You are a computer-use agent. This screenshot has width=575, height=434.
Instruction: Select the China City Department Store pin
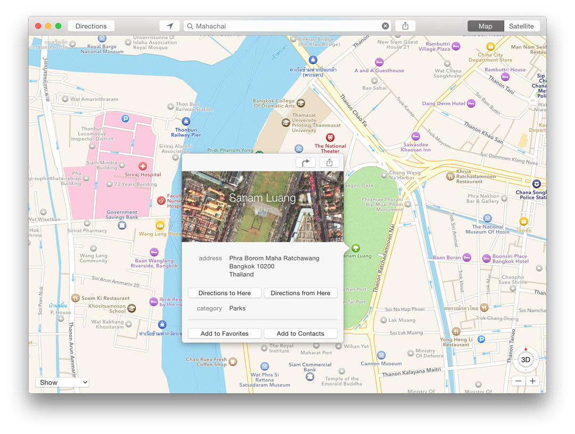pyautogui.click(x=490, y=46)
